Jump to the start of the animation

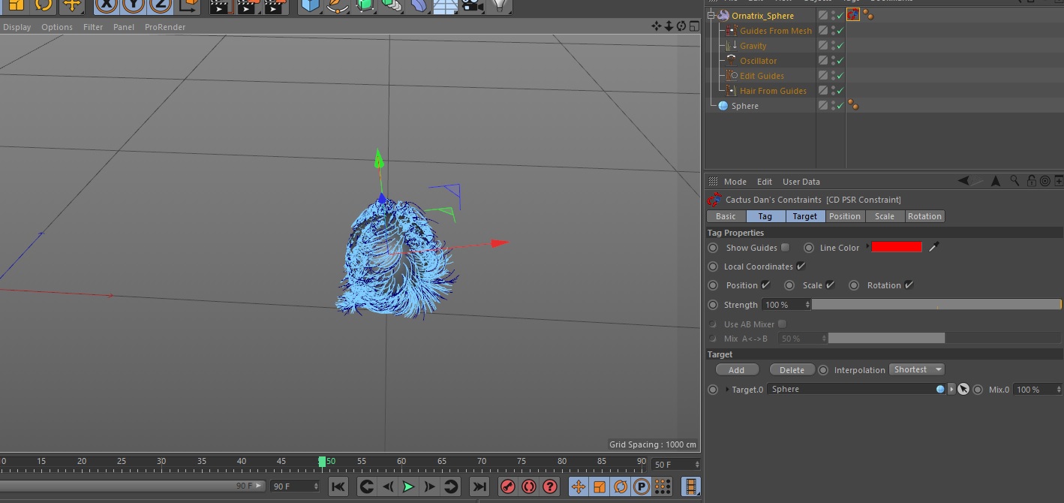pyautogui.click(x=338, y=486)
